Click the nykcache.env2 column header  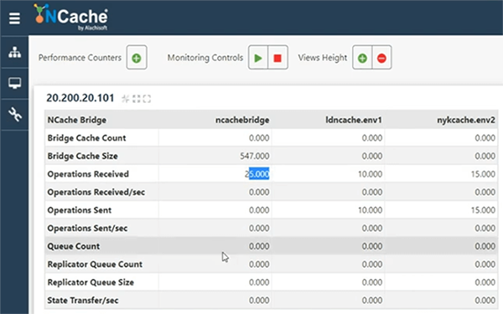(x=466, y=120)
